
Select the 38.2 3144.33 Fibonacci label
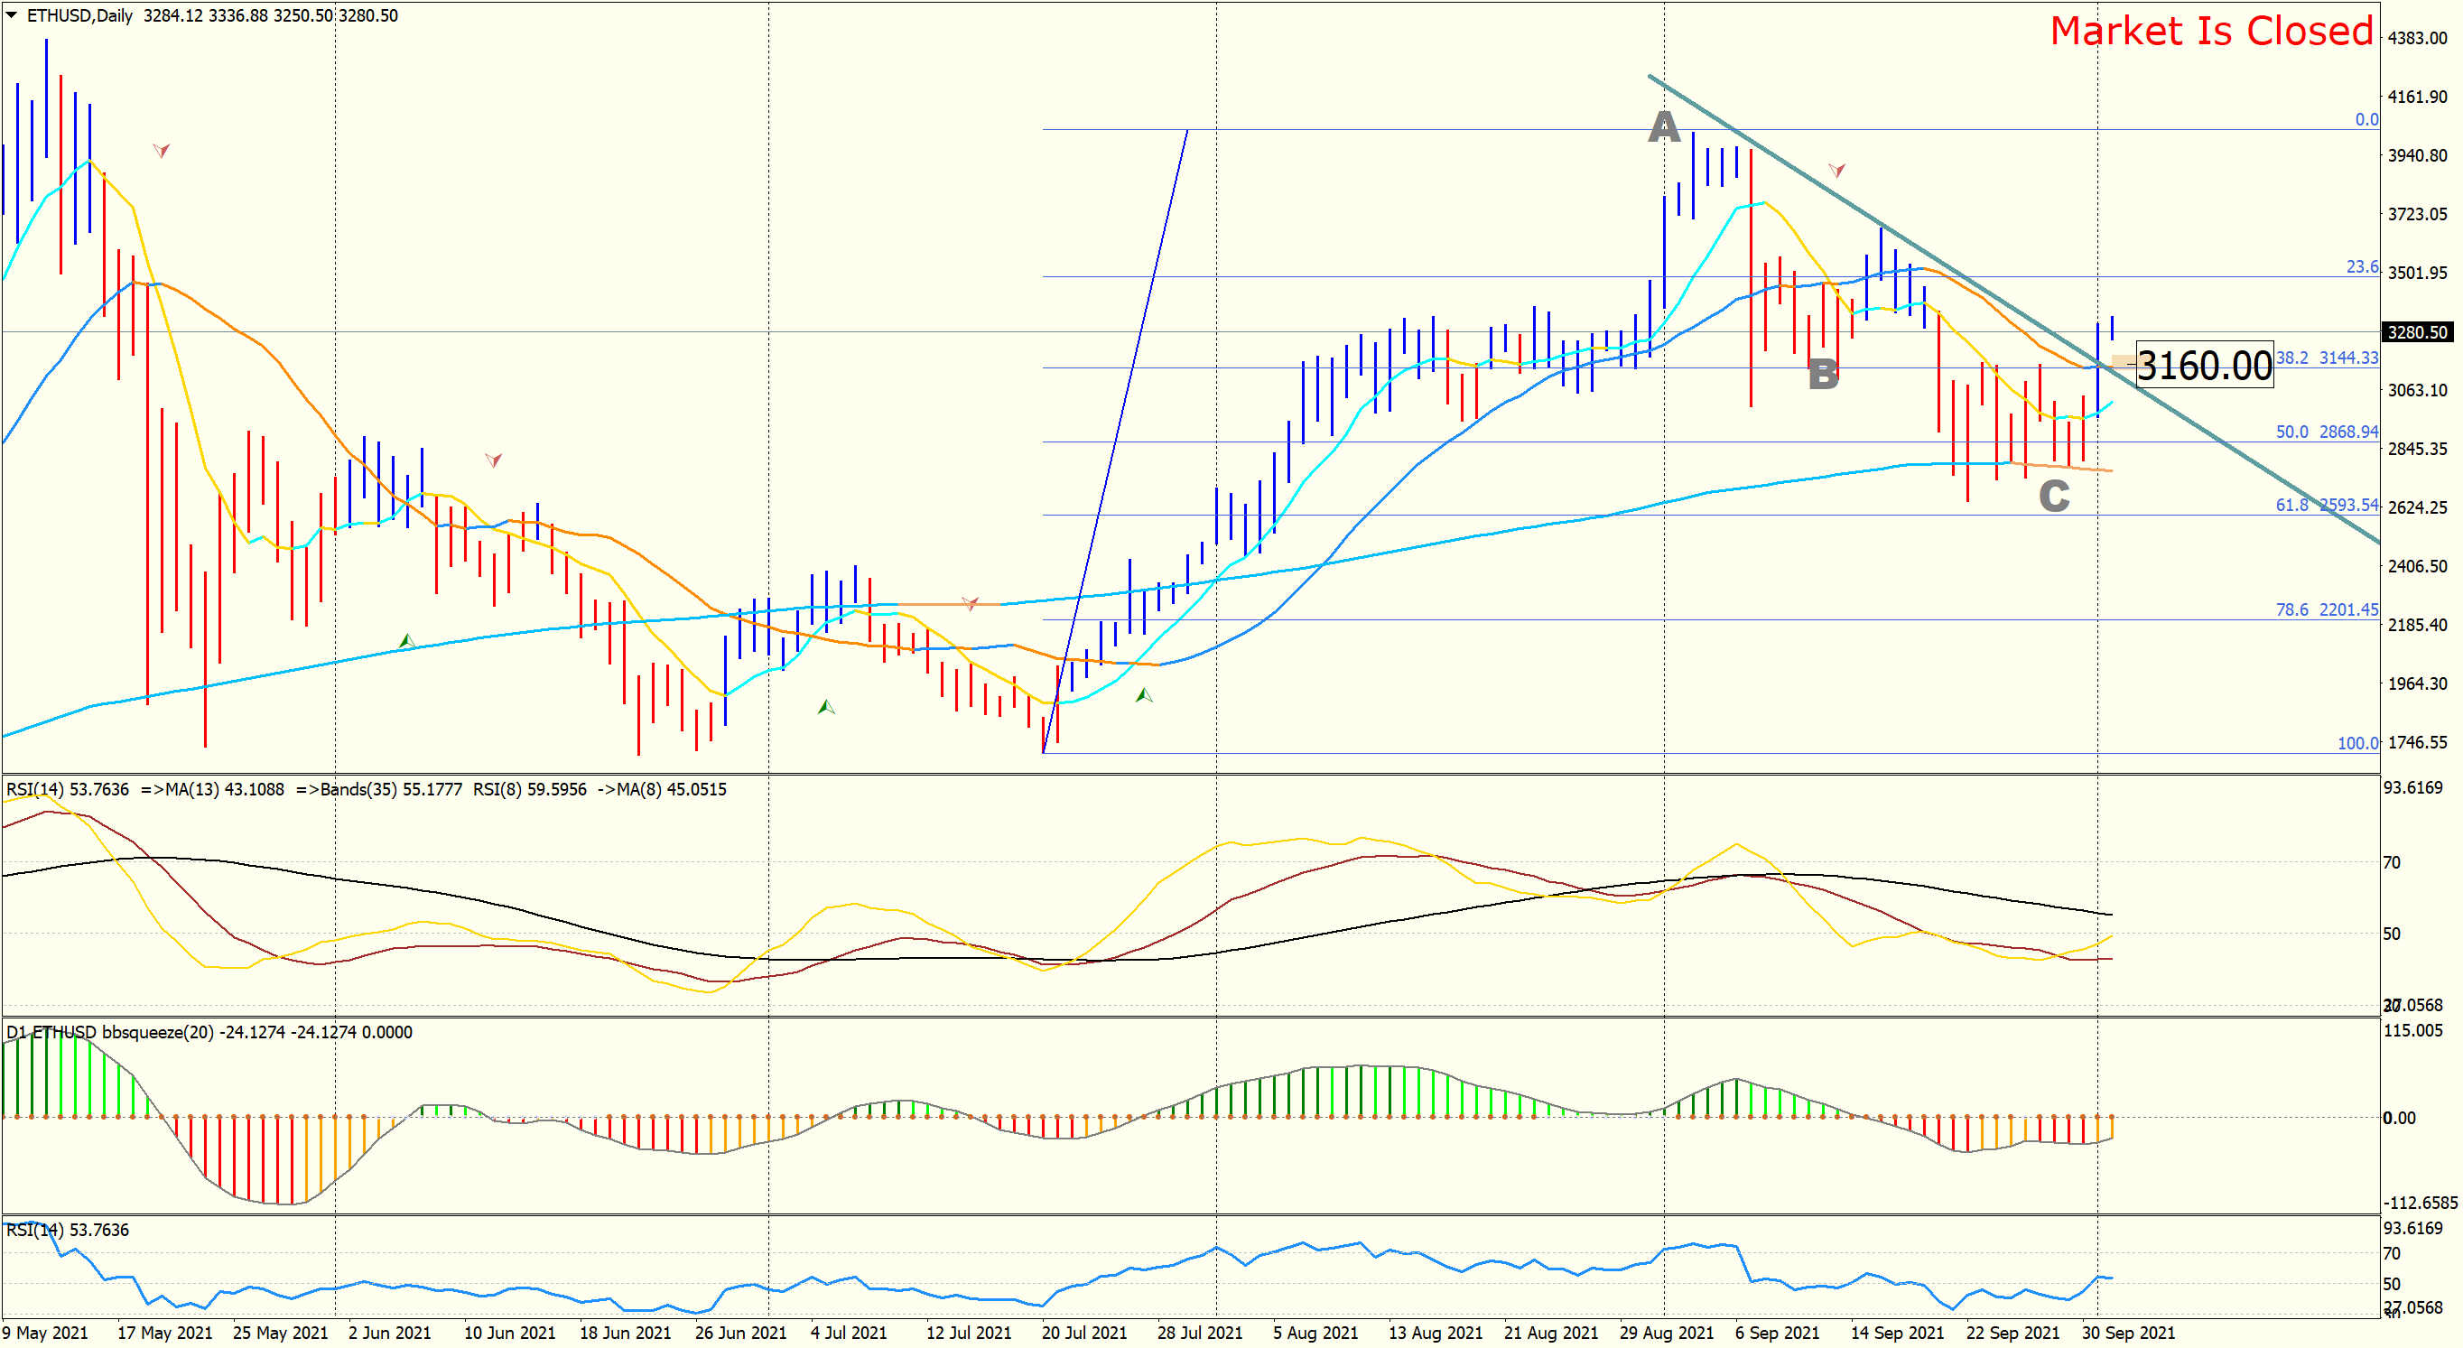pos(2326,358)
